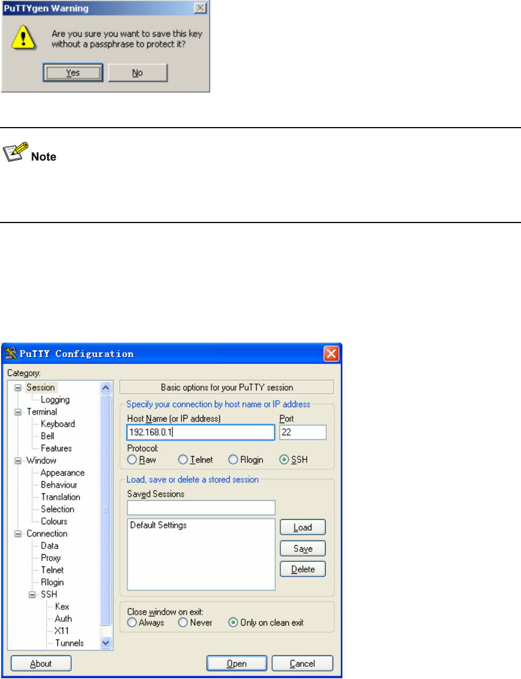
Task: Click the Cancel button
Action: [302, 663]
